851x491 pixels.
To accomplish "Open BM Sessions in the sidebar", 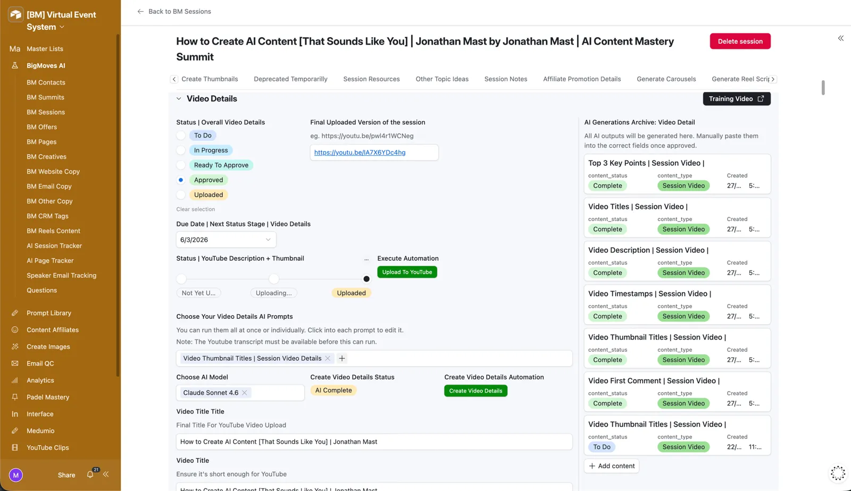I will point(46,112).
